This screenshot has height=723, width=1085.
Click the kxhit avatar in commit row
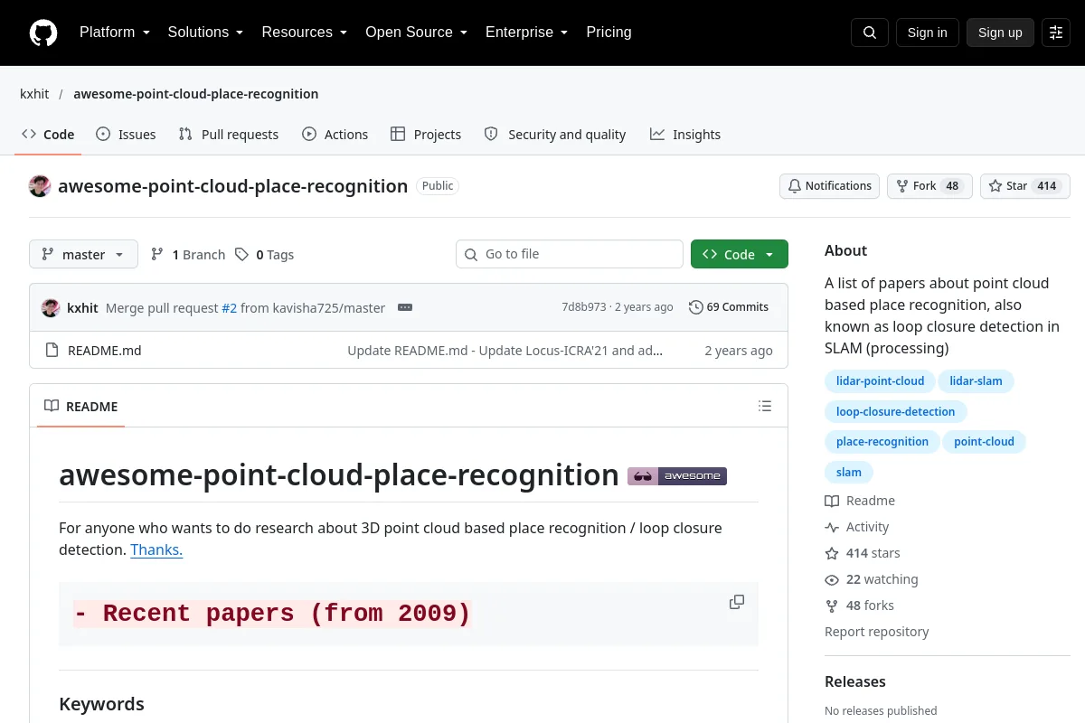point(51,307)
